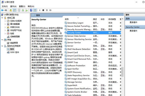This screenshot has height=96, width=145.
Task: Select the State Repository Service row
Action: point(93,75)
